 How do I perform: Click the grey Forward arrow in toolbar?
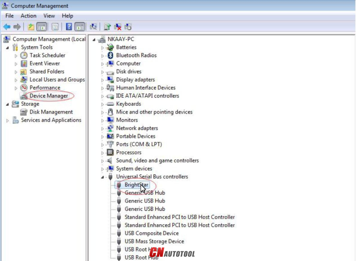coord(17,27)
